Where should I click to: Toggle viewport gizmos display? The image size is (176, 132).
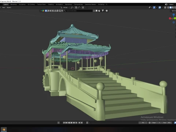click(154, 7)
